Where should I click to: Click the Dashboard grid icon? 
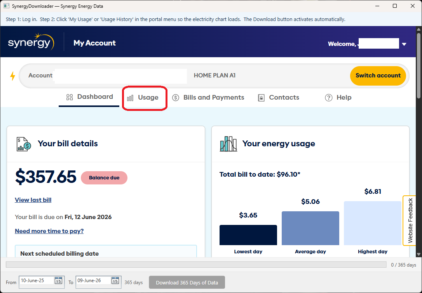click(70, 97)
